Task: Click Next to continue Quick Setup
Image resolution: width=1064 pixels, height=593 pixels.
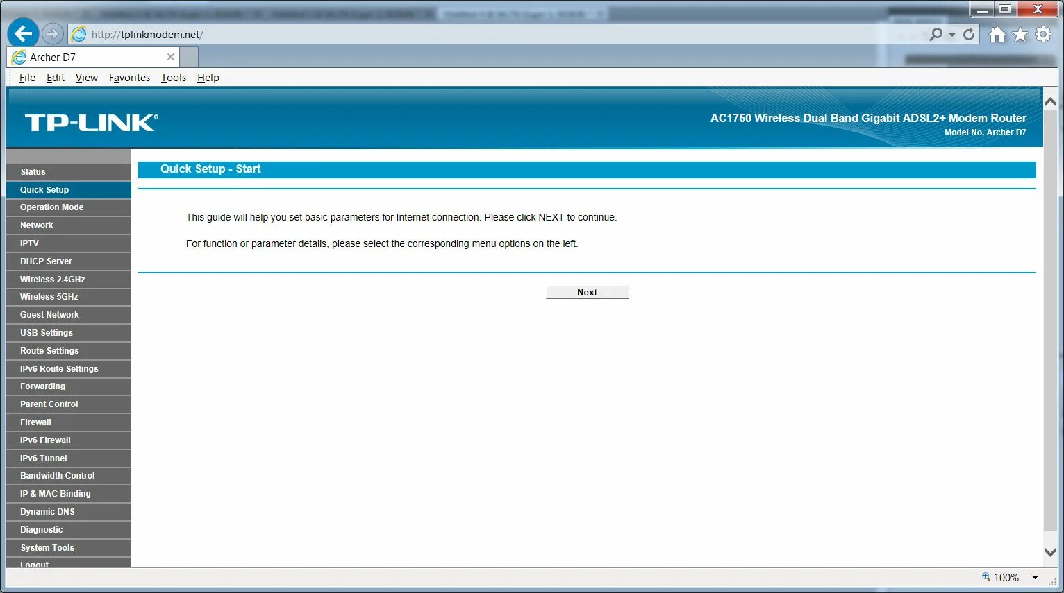Action: pyautogui.click(x=588, y=292)
